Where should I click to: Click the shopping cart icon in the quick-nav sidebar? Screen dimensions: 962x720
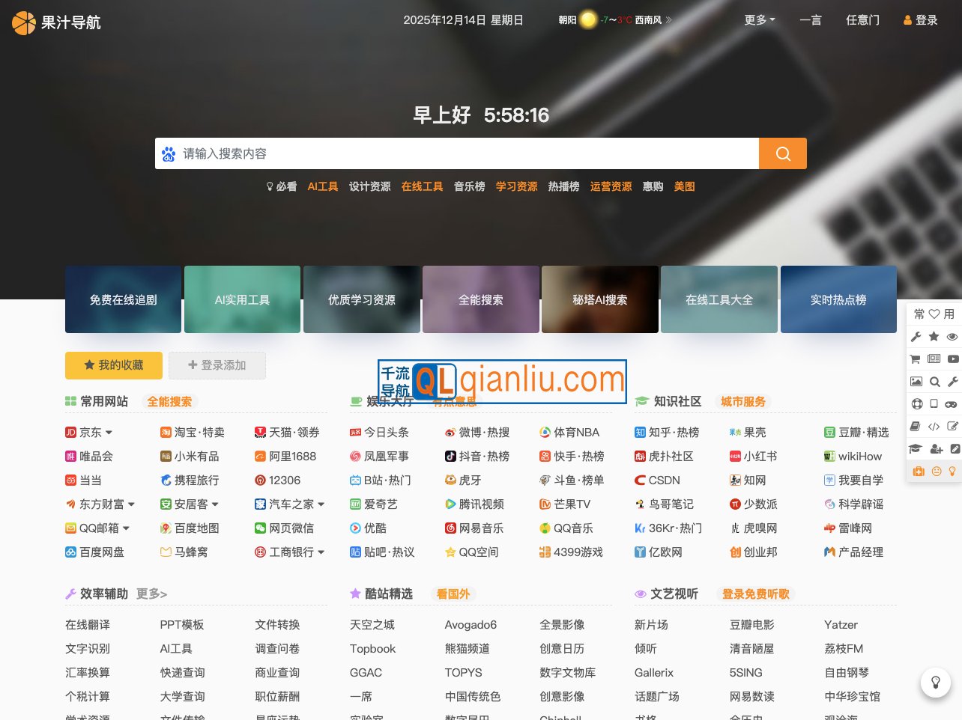[916, 359]
